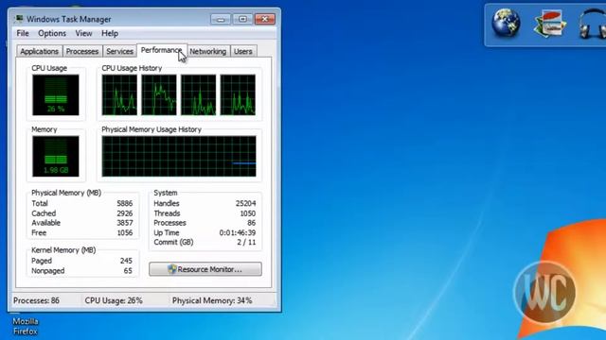Image resolution: width=606 pixels, height=340 pixels.
Task: Click the second CPU usage history graph
Action: coord(159,94)
